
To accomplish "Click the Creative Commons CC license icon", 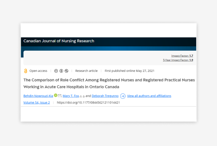I will coord(56,71).
